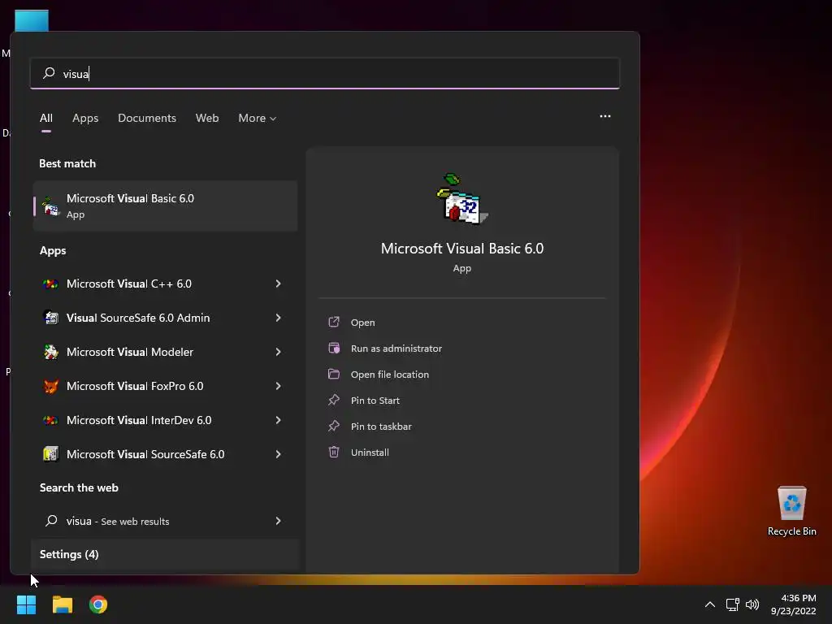Open the three-dots options menu
The width and height of the screenshot is (832, 624).
coord(604,116)
